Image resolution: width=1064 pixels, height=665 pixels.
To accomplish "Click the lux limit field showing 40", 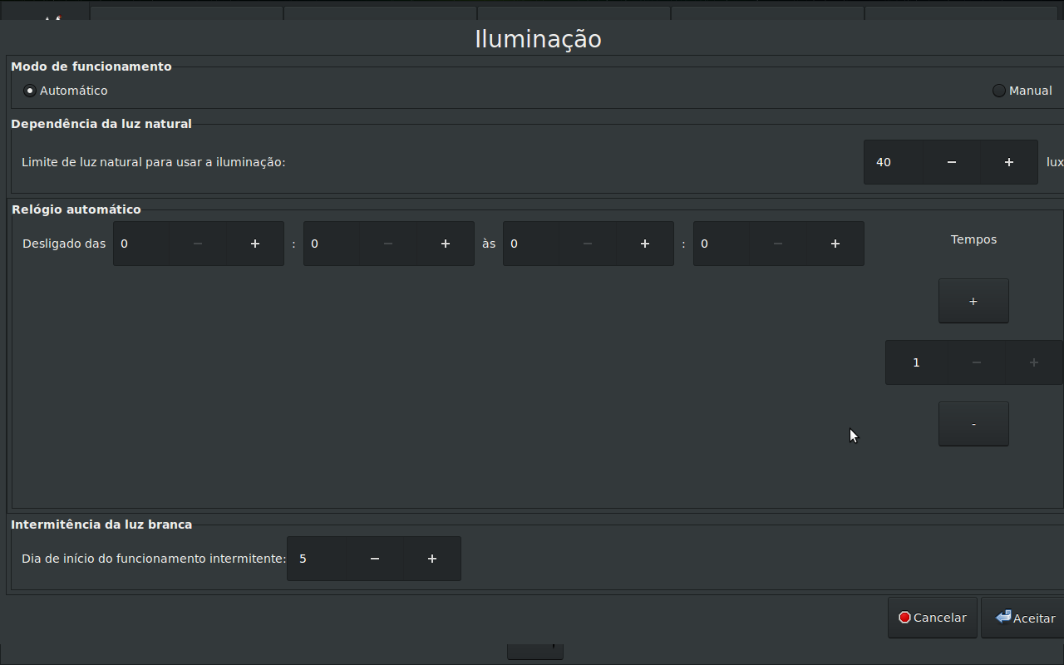I will (894, 162).
